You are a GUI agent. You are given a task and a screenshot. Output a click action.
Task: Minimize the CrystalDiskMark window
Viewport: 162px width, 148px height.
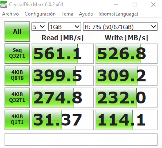[116, 4]
